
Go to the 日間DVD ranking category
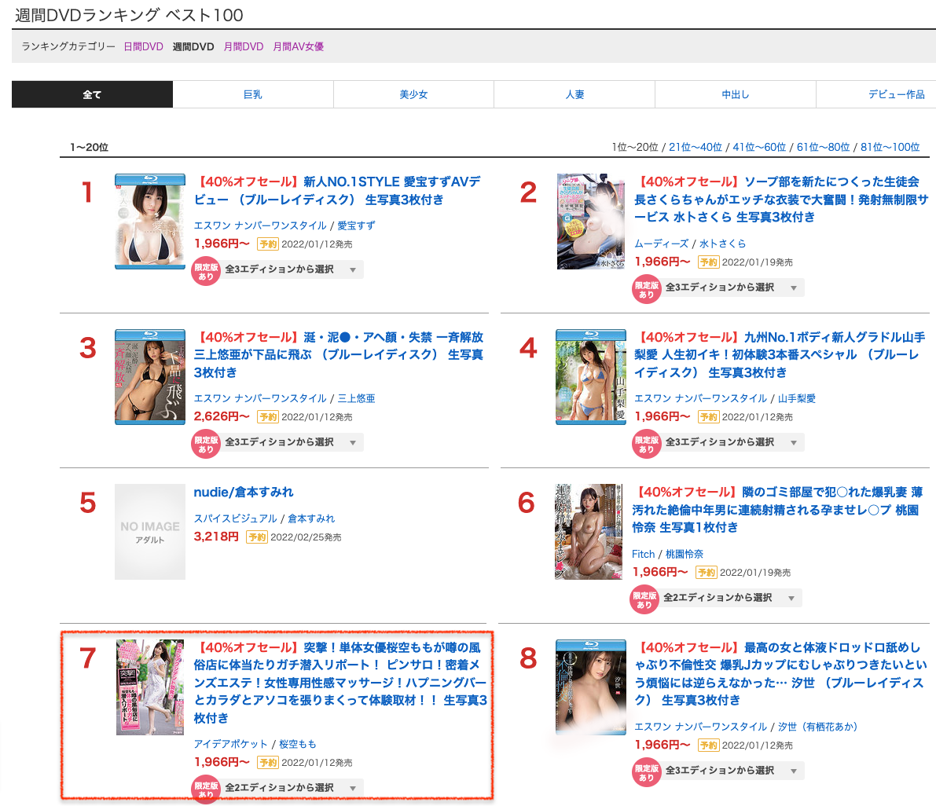click(143, 46)
